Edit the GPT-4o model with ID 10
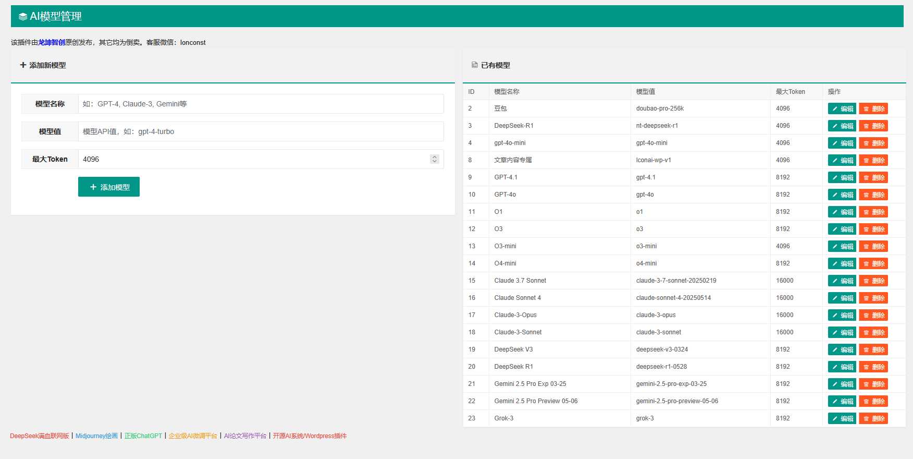Screen dimensions: 913x459 click(842, 195)
